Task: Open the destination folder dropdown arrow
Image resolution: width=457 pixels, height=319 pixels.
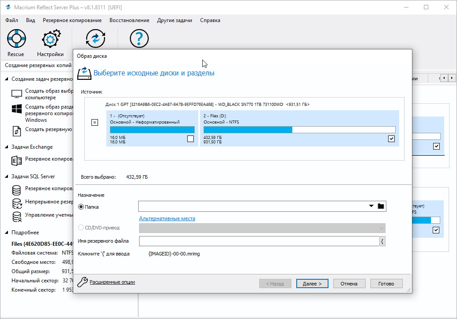Action: [x=371, y=206]
